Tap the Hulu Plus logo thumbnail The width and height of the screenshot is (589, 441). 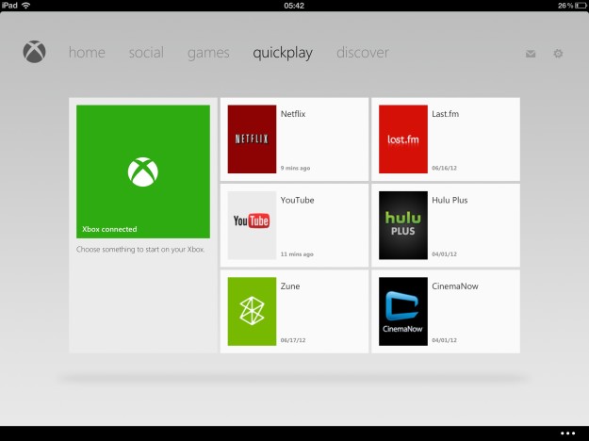403,225
